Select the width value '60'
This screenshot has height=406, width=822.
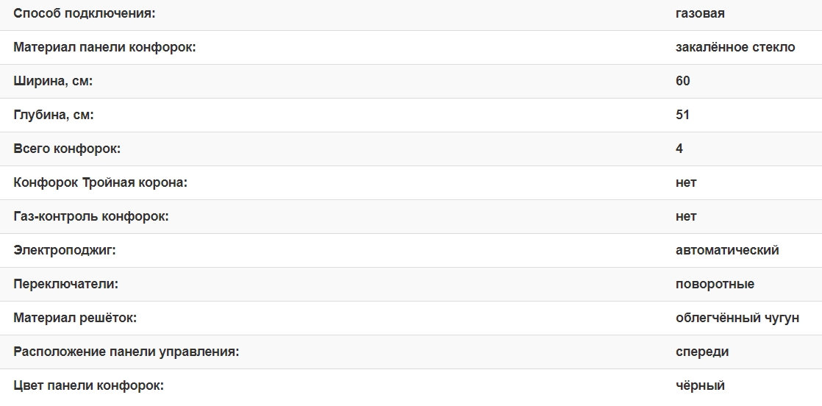(683, 81)
